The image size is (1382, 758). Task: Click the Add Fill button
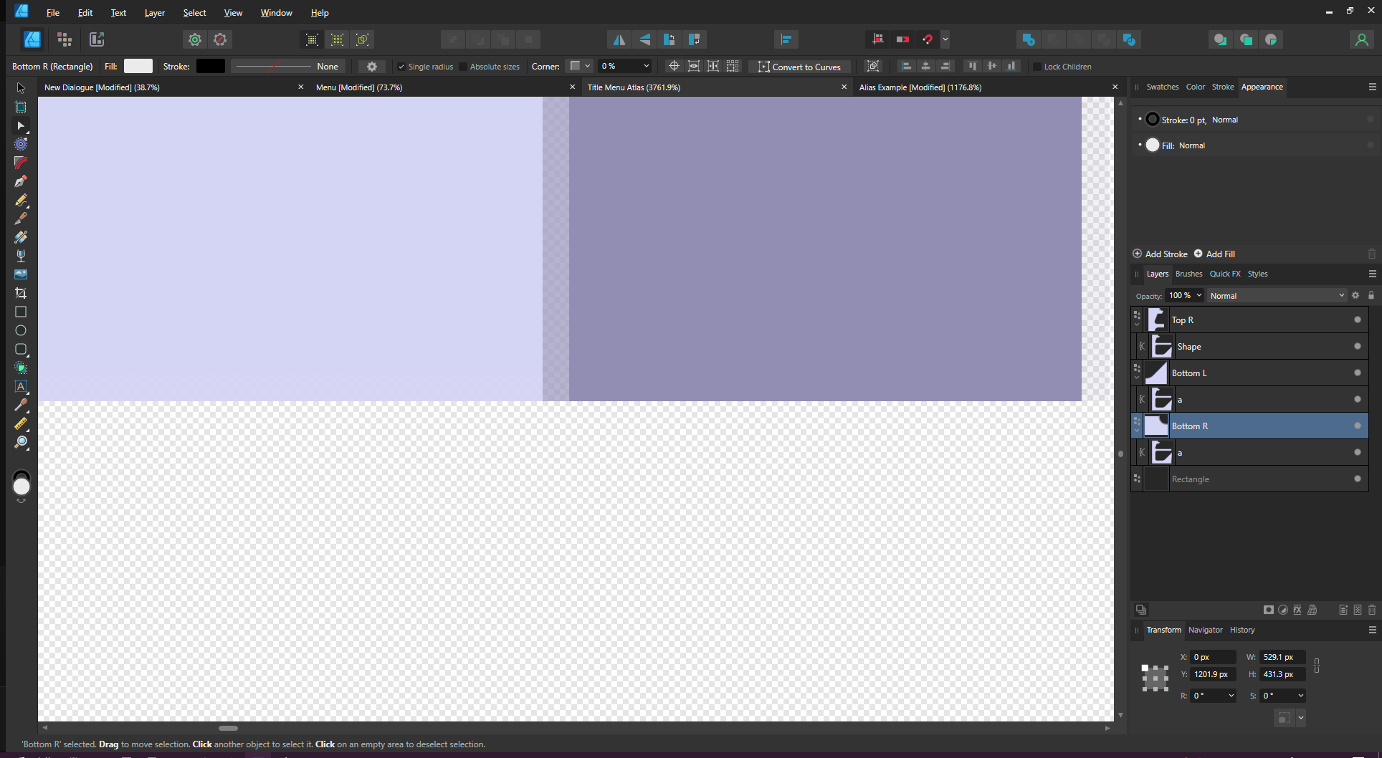click(1214, 254)
